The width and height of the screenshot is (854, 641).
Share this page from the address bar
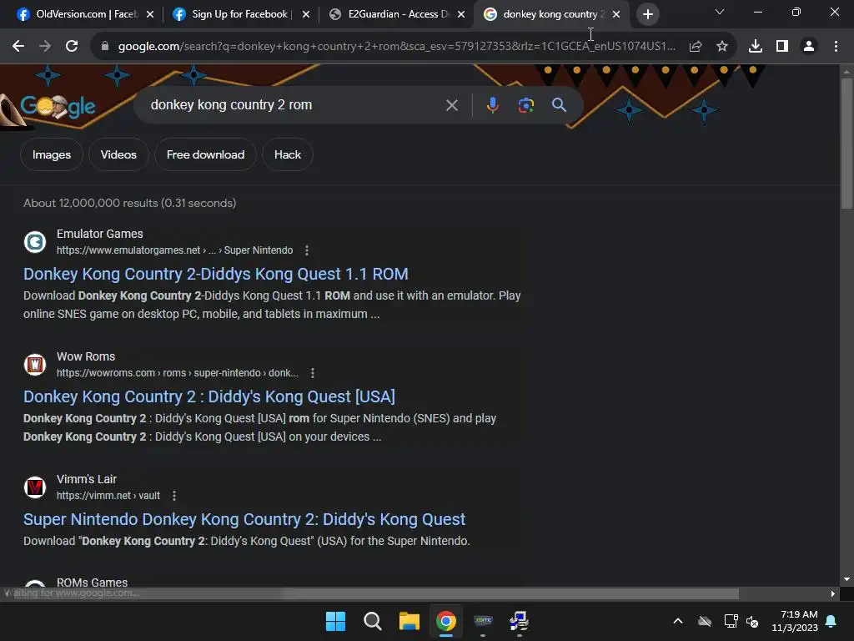696,47
